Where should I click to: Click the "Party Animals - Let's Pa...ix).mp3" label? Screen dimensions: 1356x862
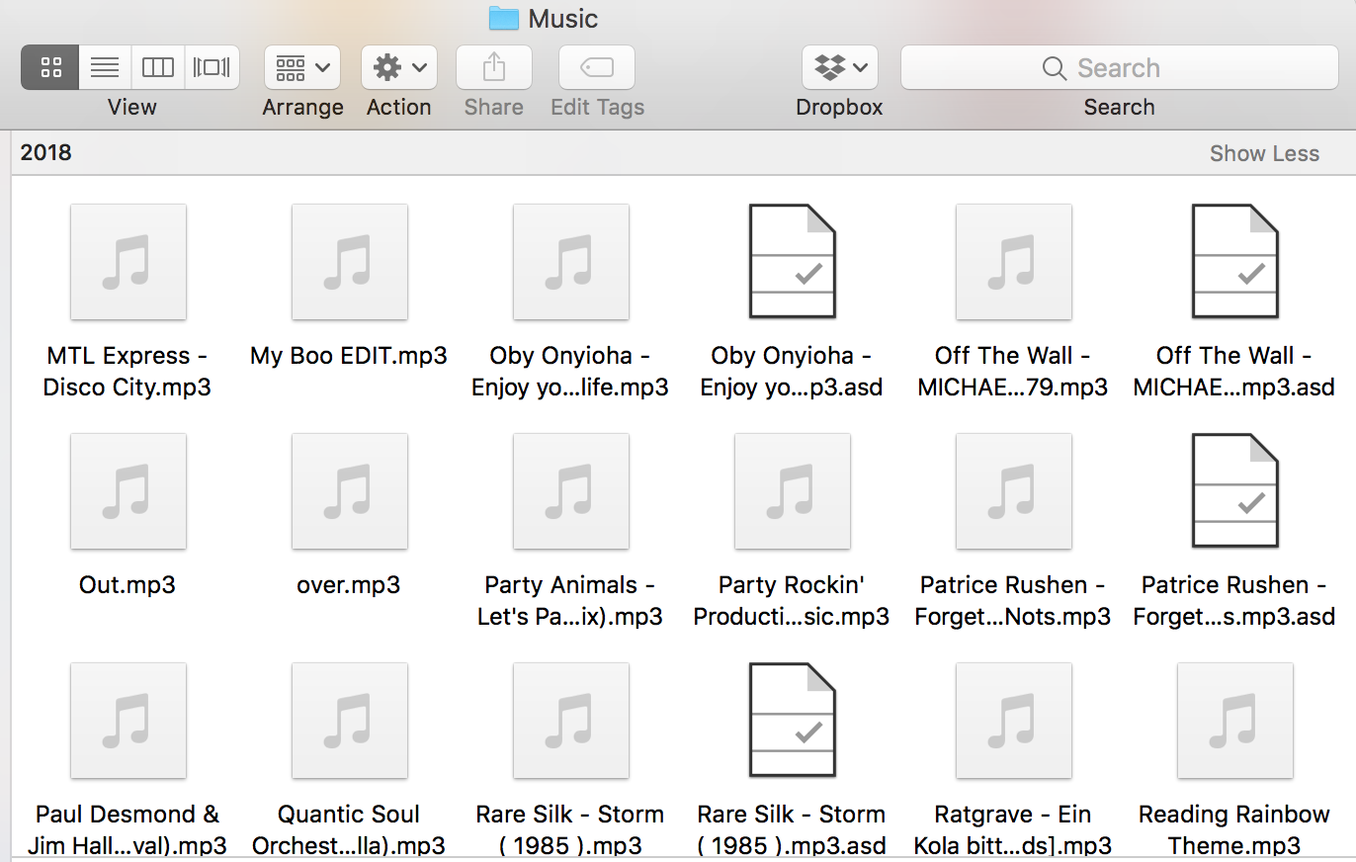[570, 600]
